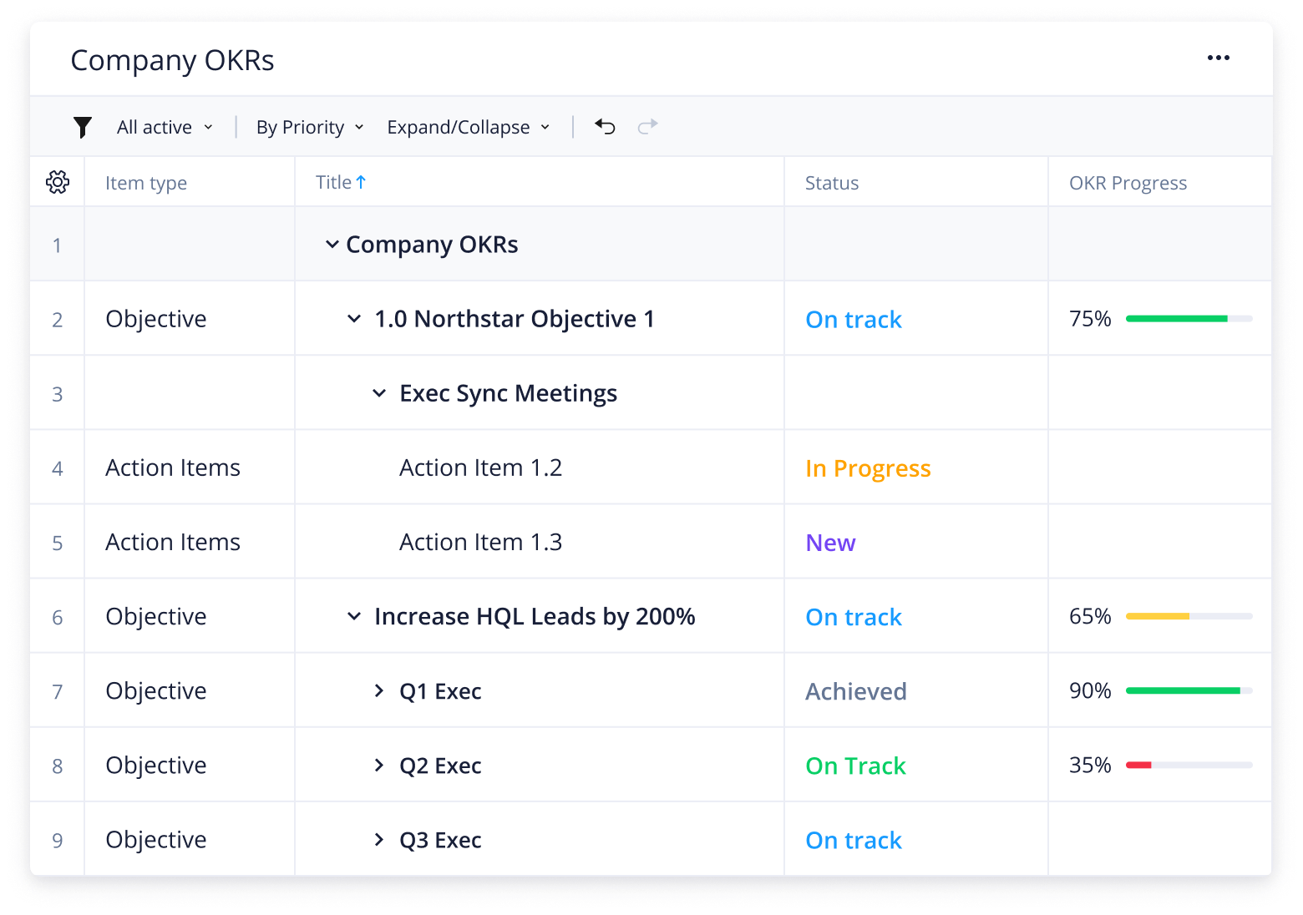Viewport: 1303px width, 915px height.
Task: Click the Q3 Exec title text
Action: [x=440, y=840]
